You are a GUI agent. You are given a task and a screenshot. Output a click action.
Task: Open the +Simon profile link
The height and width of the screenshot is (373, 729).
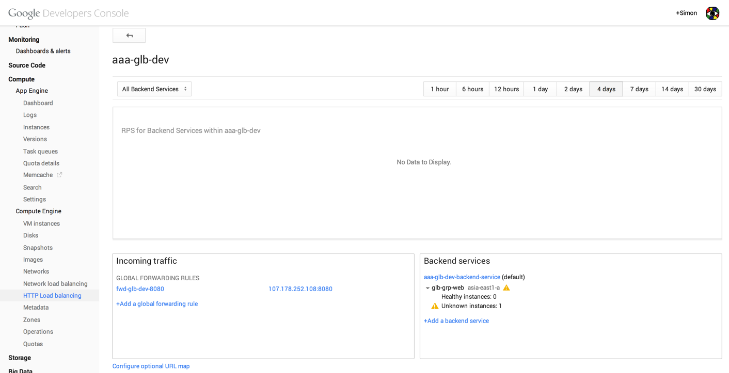pos(687,13)
